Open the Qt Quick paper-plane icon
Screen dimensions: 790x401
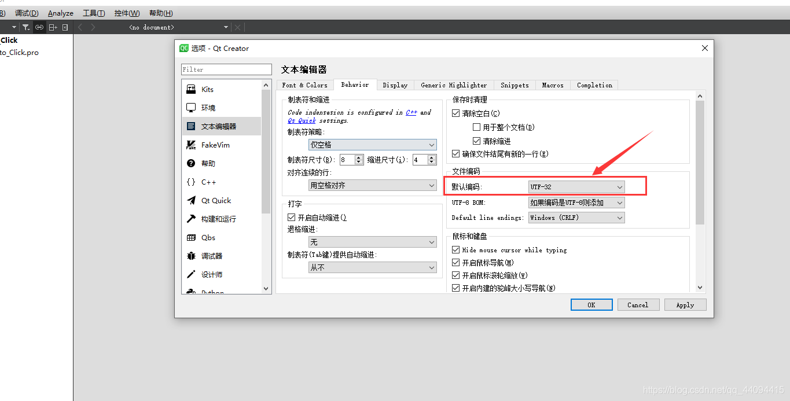pos(191,200)
